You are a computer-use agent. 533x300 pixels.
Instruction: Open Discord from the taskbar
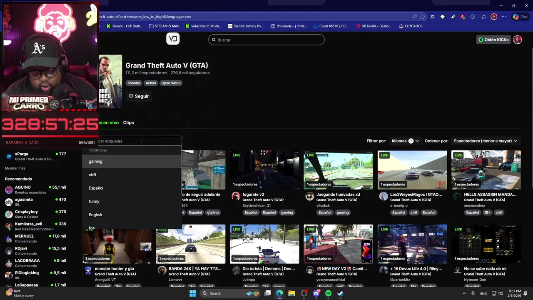pos(316,293)
